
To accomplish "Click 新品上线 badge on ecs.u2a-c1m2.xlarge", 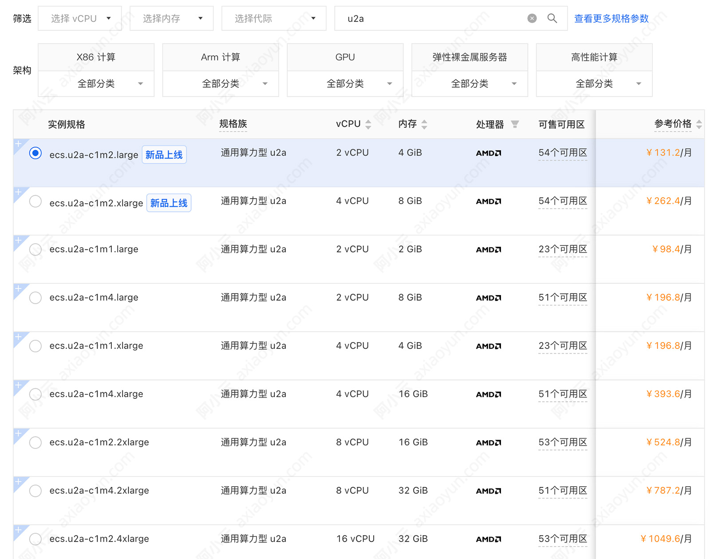I will pos(169,203).
